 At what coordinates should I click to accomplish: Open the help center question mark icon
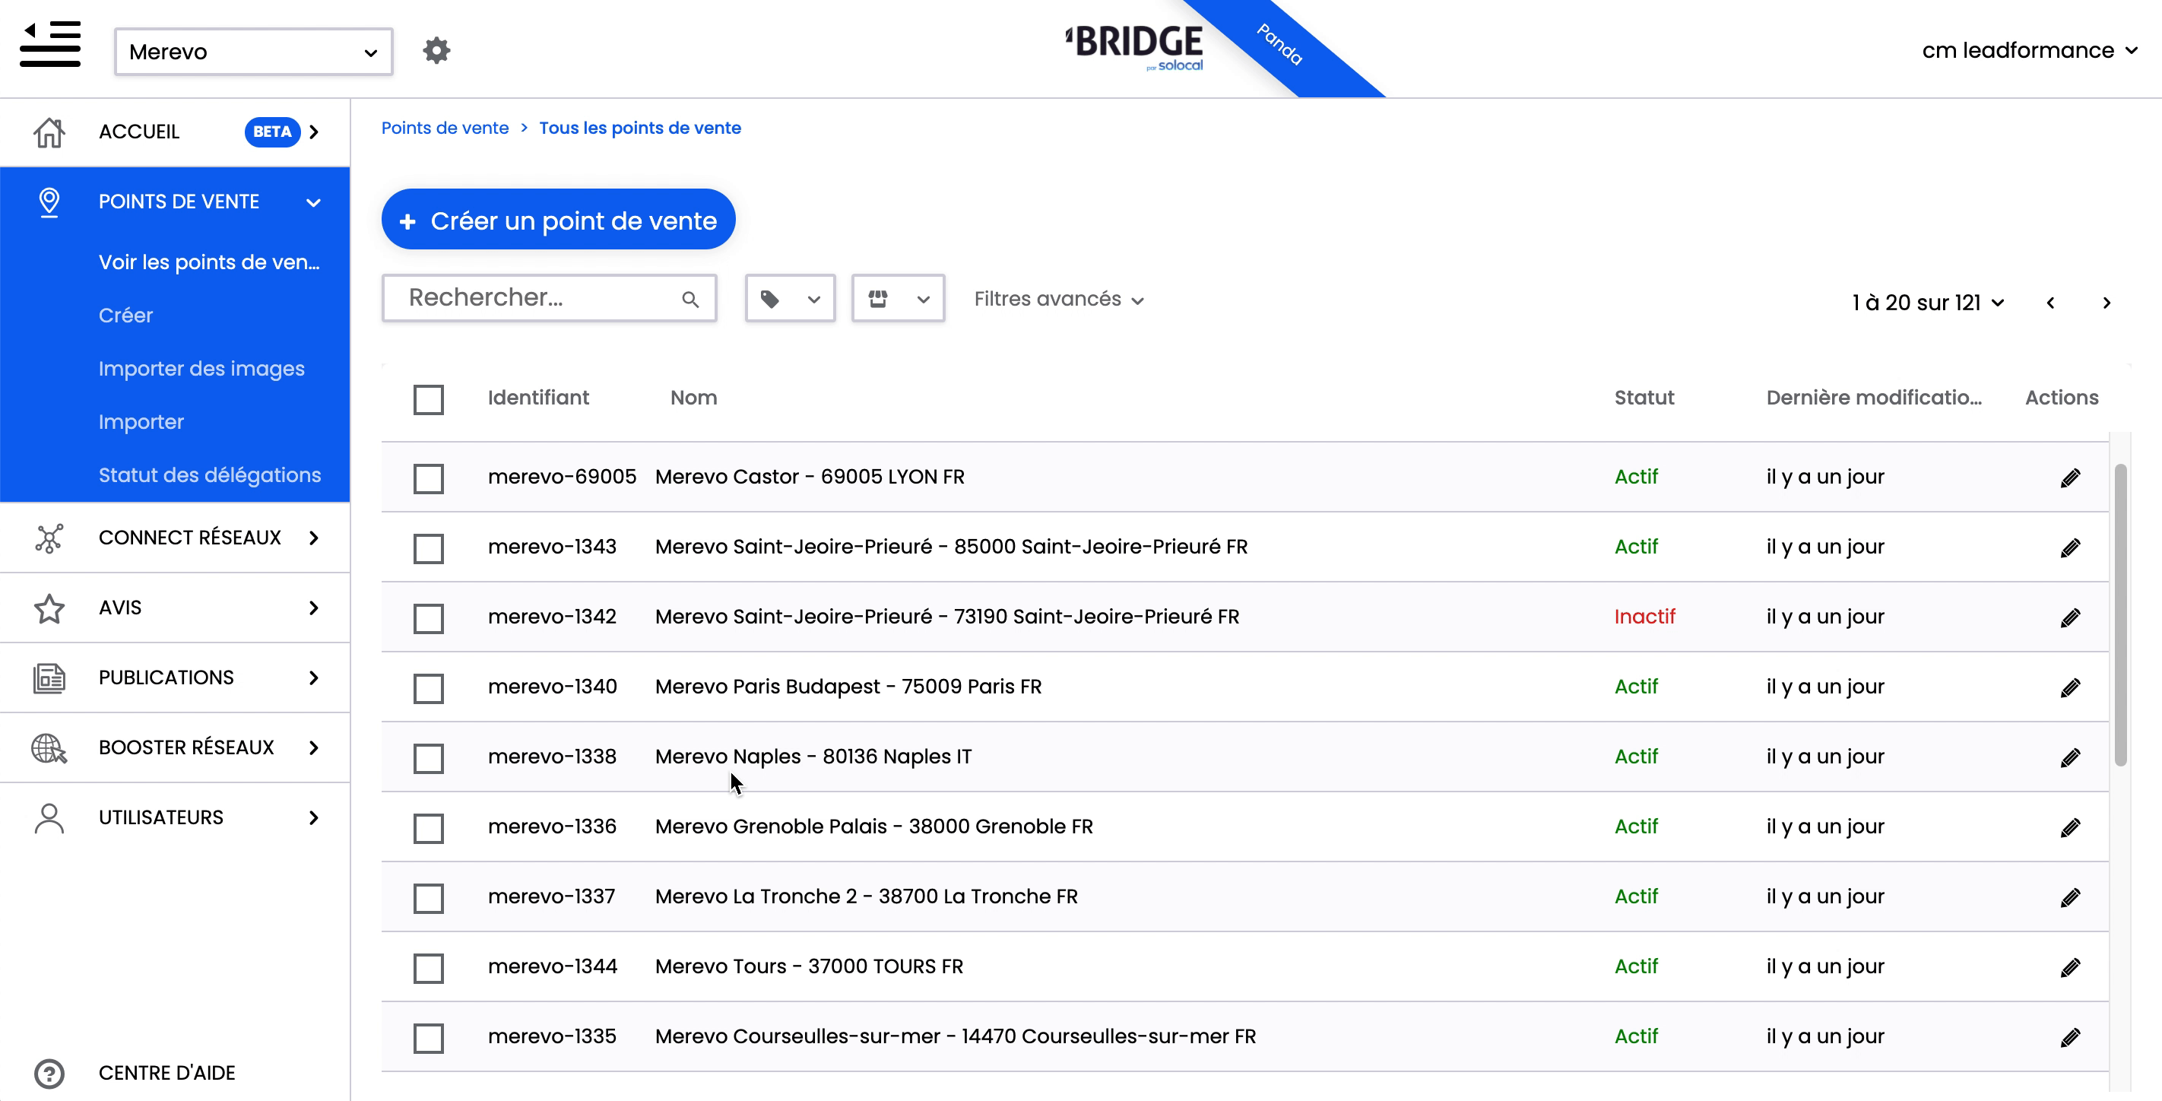49,1074
